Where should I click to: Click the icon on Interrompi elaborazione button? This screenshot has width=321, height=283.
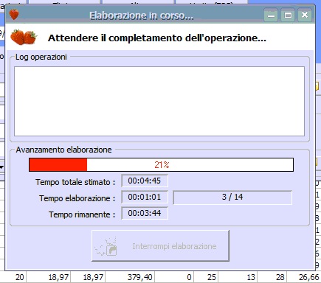coord(106,246)
